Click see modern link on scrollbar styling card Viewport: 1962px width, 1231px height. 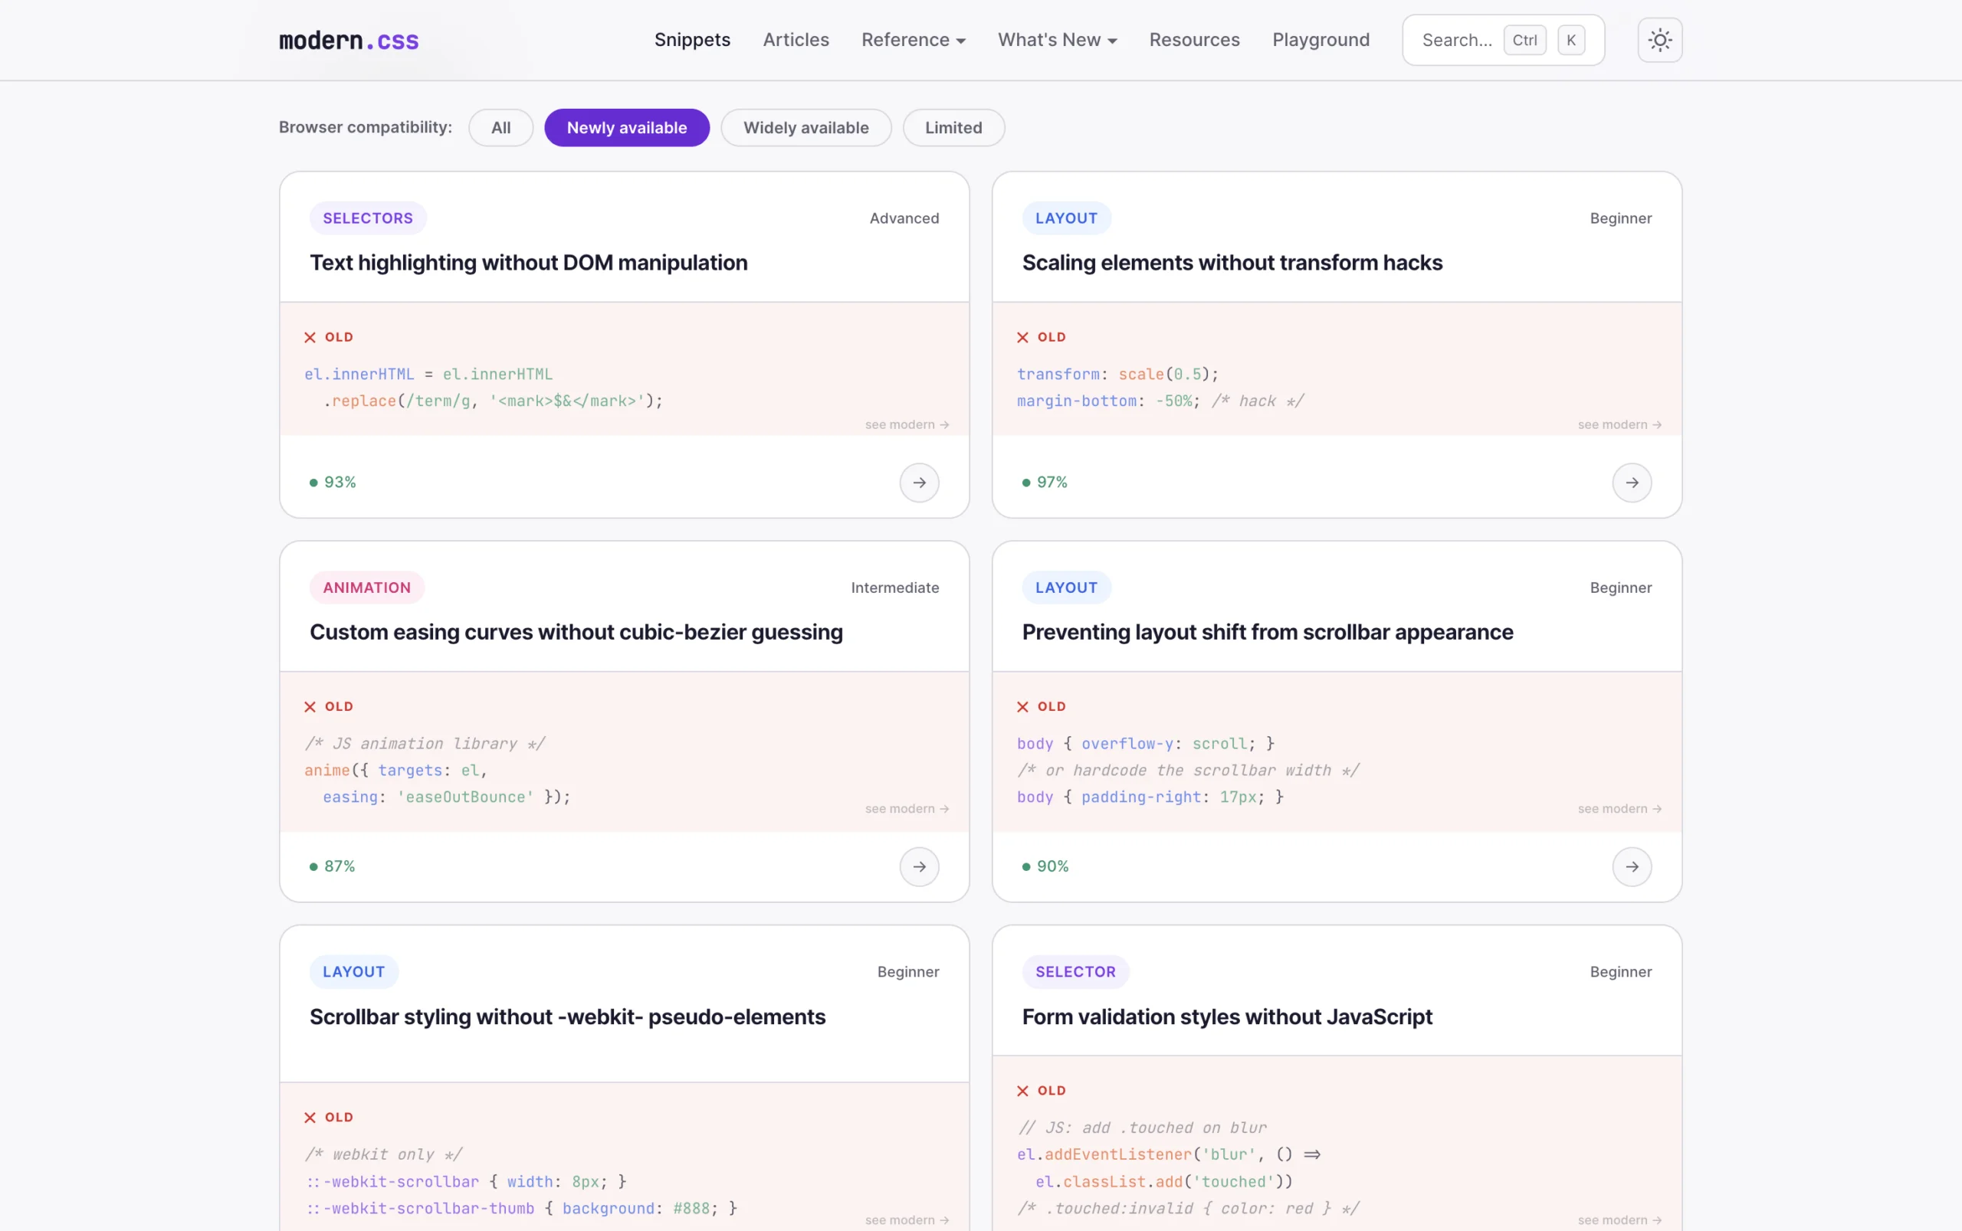coord(907,1219)
